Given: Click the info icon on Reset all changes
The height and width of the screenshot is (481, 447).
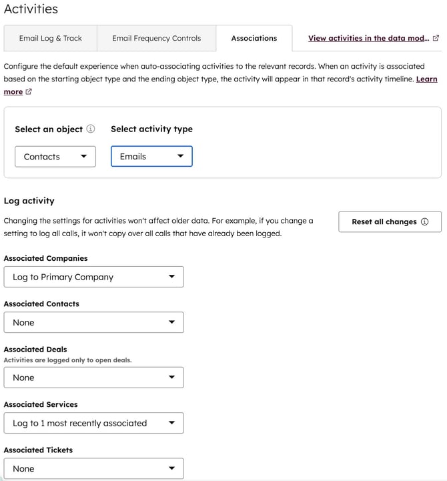Looking at the screenshot, I should [x=425, y=222].
